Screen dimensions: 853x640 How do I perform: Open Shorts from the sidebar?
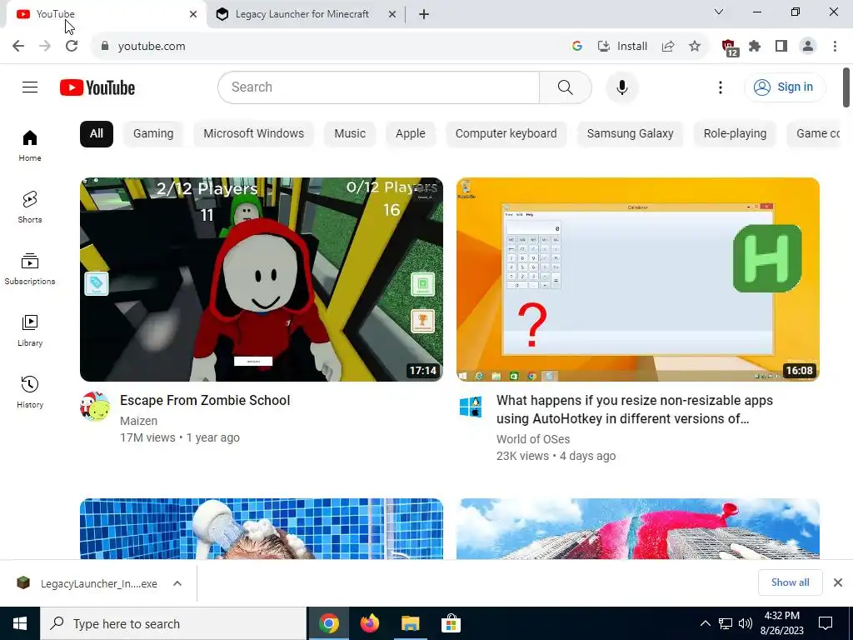click(x=30, y=207)
